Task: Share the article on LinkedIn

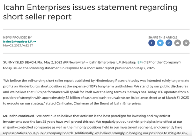Action: 169,43
